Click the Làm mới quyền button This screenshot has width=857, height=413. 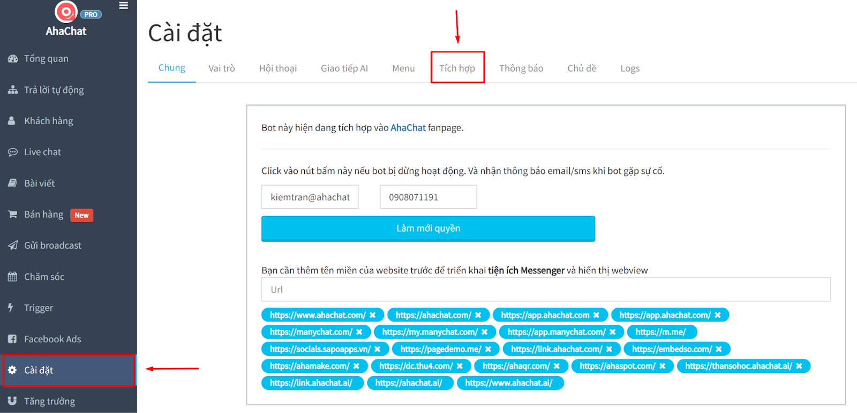[x=428, y=228]
